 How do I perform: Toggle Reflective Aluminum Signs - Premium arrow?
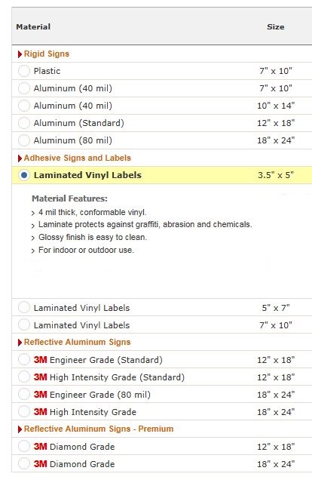[20, 429]
